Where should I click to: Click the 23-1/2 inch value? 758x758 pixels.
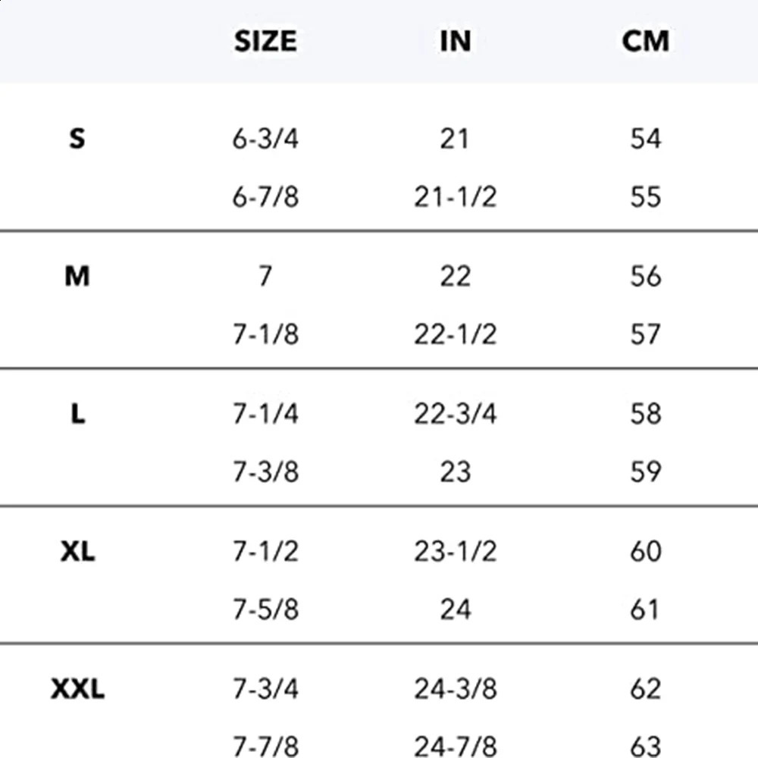tap(455, 552)
